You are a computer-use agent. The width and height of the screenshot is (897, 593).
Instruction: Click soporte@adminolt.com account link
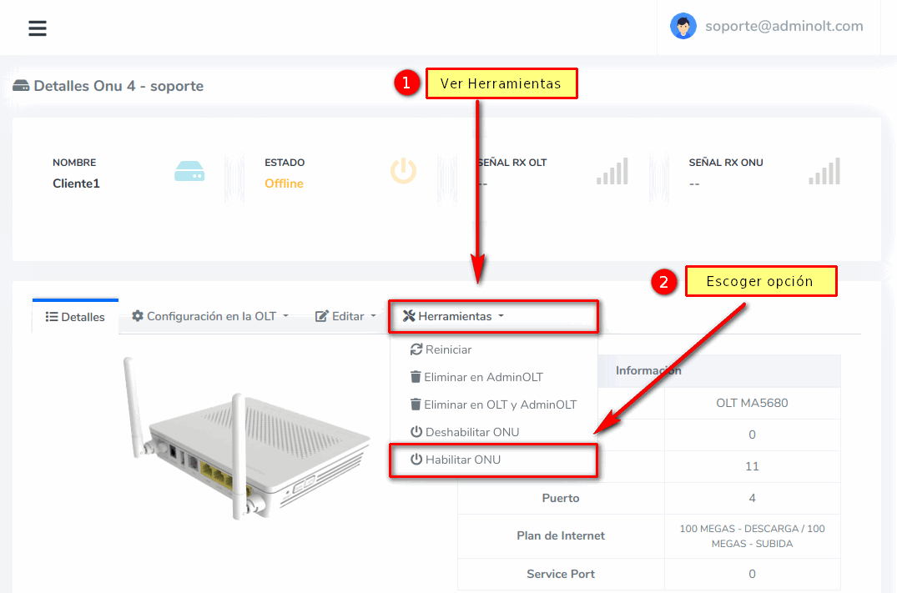tap(784, 26)
